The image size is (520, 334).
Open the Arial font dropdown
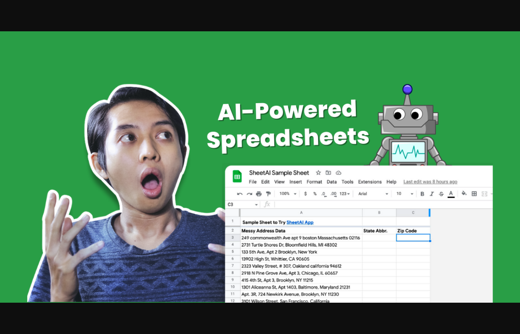coord(373,194)
